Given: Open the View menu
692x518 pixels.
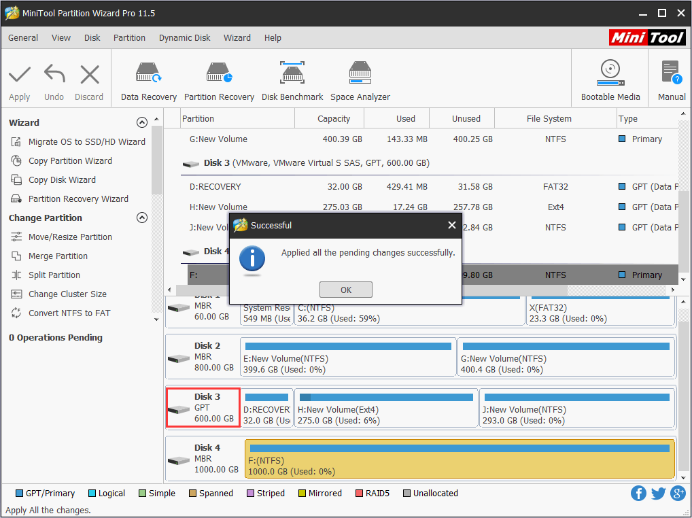Looking at the screenshot, I should pyautogui.click(x=61, y=37).
